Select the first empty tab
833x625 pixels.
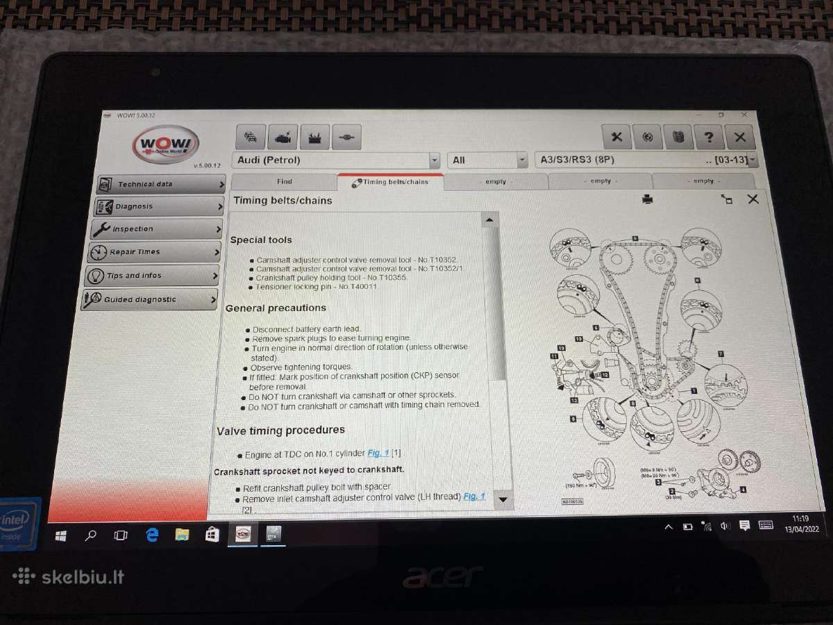click(496, 181)
